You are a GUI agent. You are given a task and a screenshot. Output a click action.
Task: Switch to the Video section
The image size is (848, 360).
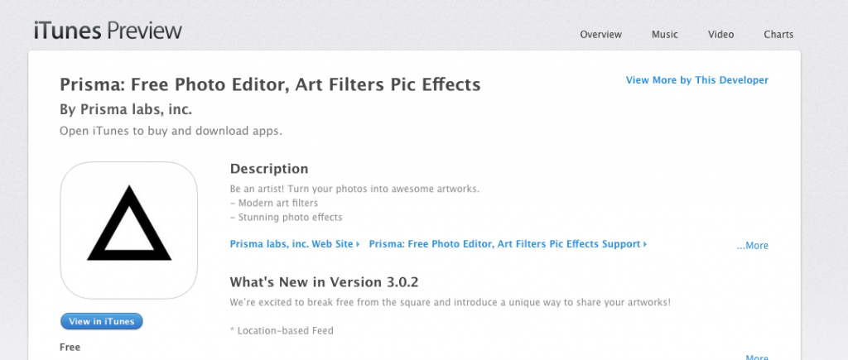click(x=721, y=35)
